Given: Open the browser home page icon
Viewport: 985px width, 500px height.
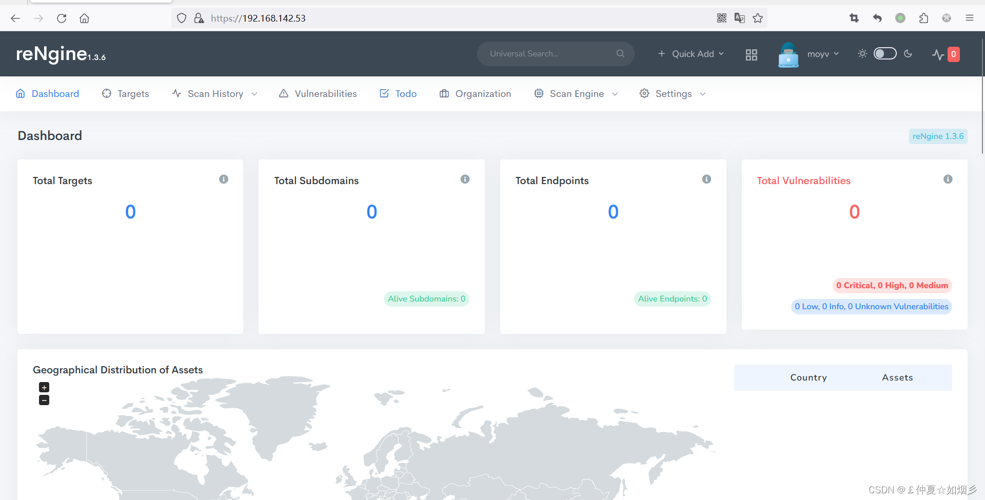Looking at the screenshot, I should click(85, 18).
